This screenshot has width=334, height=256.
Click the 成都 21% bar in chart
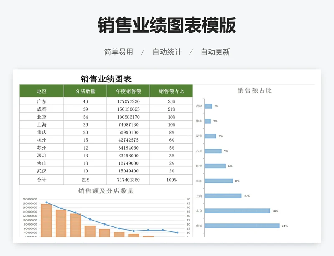point(242,226)
